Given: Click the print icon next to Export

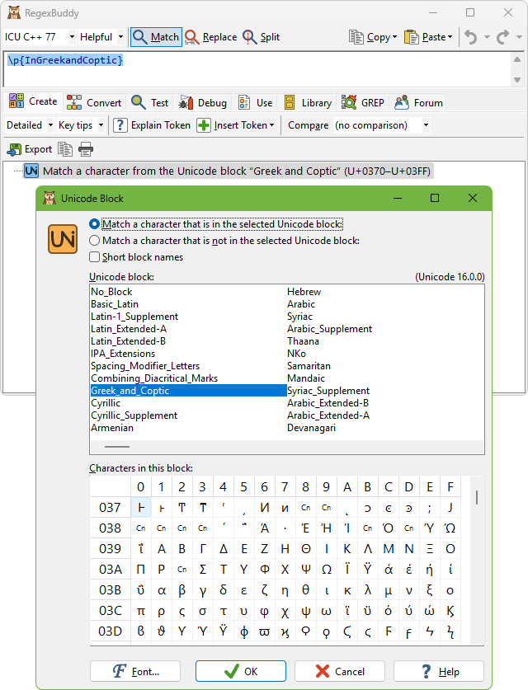Looking at the screenshot, I should [86, 149].
